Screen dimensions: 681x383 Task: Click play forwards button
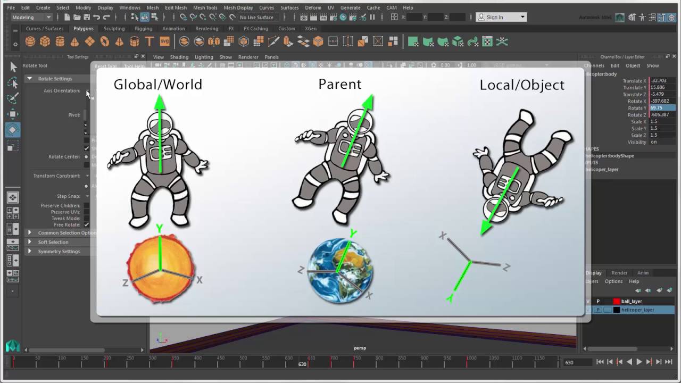pos(639,362)
